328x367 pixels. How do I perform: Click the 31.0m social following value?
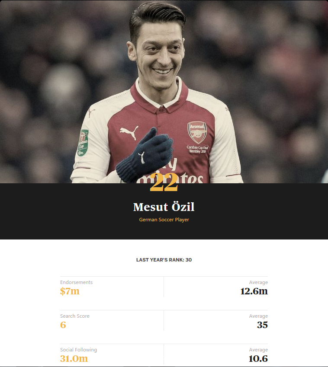(74, 359)
